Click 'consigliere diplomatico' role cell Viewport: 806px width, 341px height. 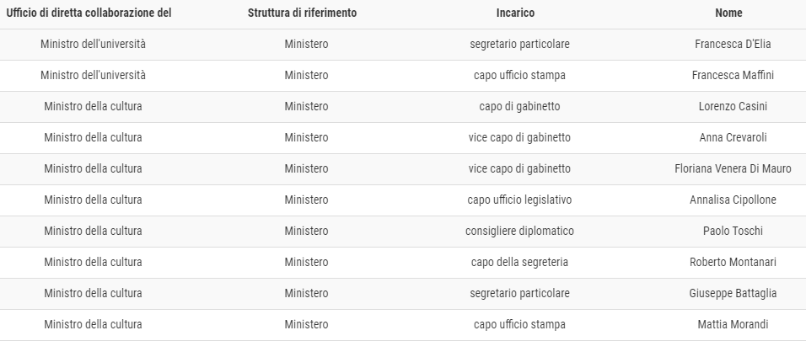coord(519,231)
